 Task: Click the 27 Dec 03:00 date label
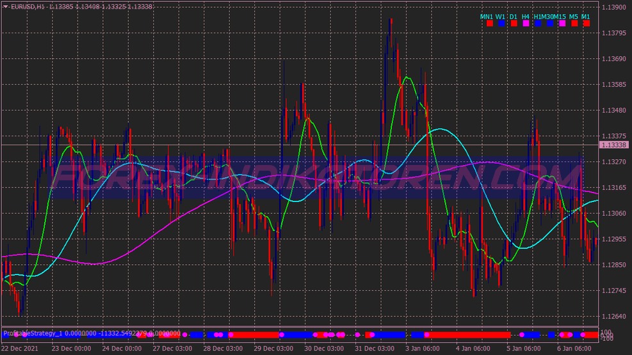click(x=172, y=348)
